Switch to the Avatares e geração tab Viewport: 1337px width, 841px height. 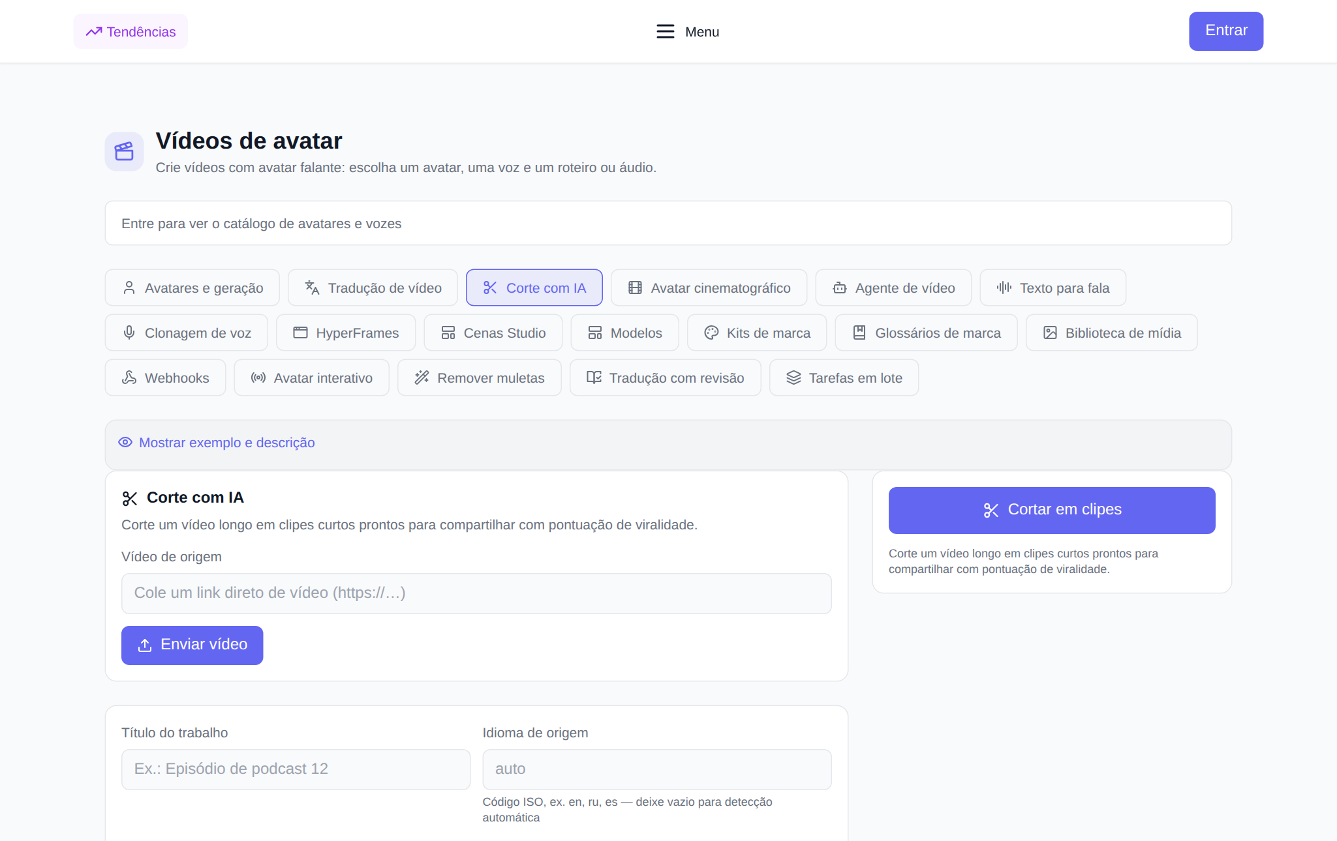pyautogui.click(x=192, y=288)
